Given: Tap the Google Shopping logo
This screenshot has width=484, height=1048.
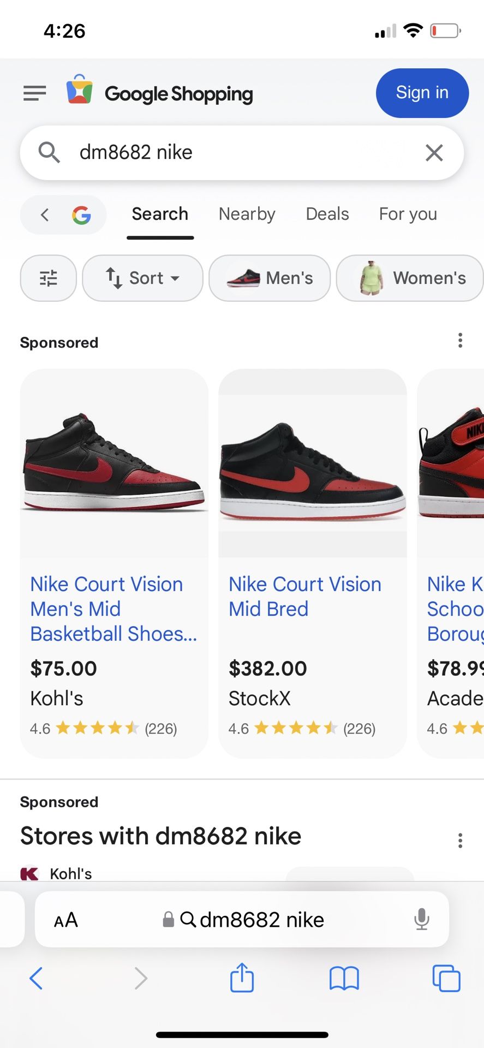Looking at the screenshot, I should point(160,93).
